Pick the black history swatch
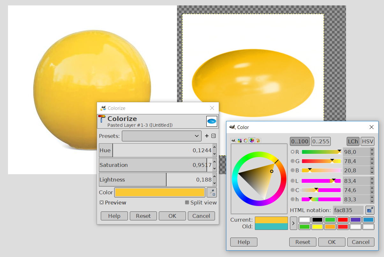The height and width of the screenshot is (257, 384). click(x=317, y=220)
